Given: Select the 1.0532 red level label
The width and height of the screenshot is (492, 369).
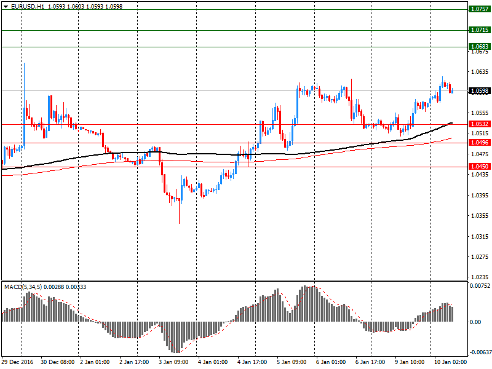Looking at the screenshot, I should 480,124.
